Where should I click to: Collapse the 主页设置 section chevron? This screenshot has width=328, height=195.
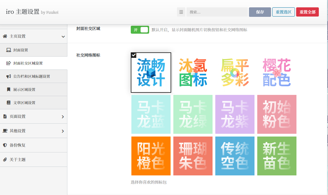(63, 36)
